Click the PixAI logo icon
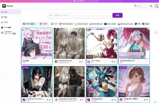Screen dimensions: 159x103 pyautogui.click(x=4, y=6)
